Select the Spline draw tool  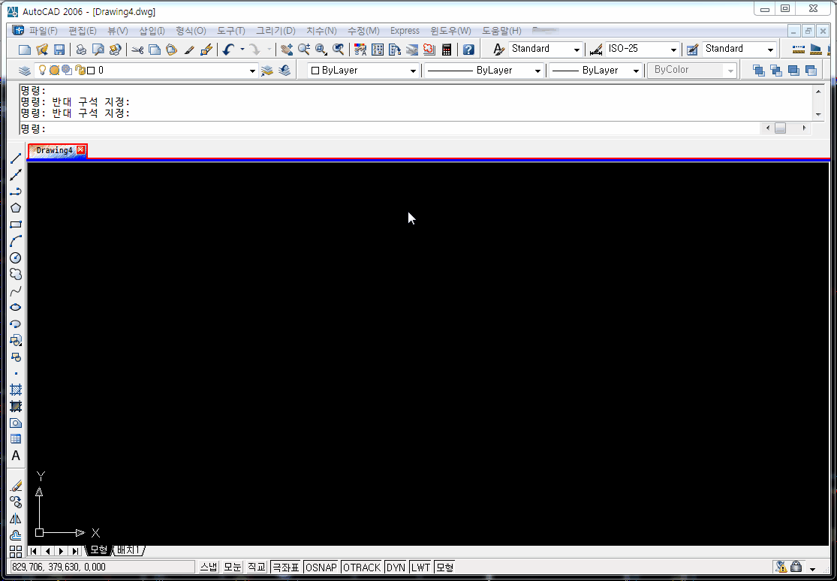click(16, 291)
